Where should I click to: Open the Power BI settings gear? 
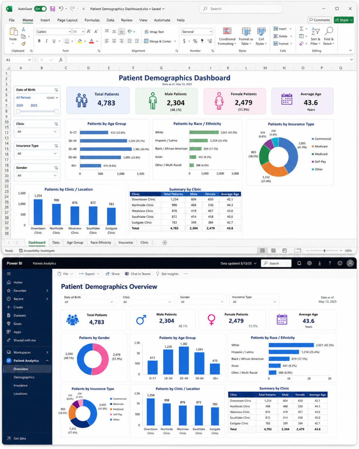309,263
